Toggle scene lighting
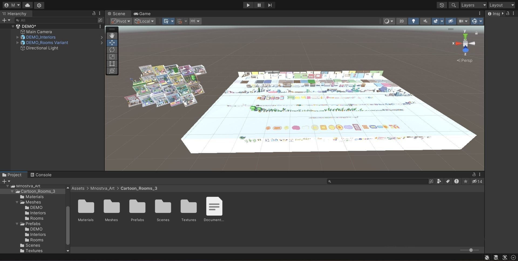 [x=414, y=21]
